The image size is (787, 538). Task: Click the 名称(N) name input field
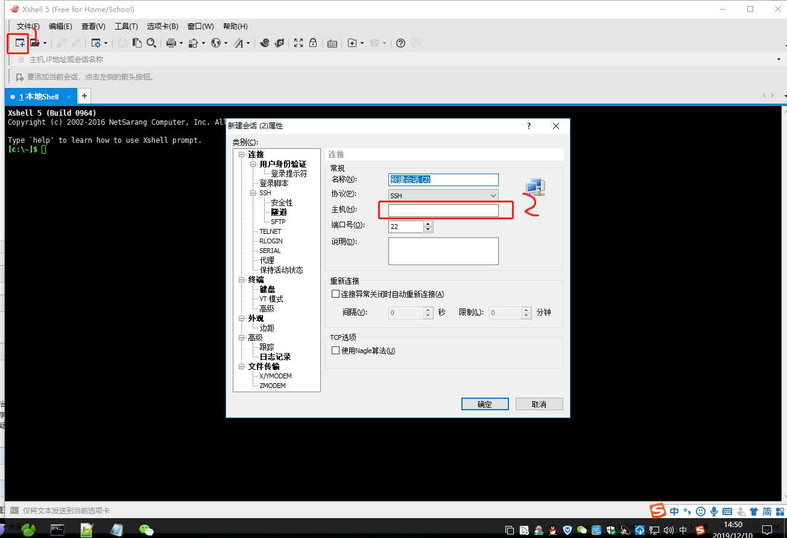[x=443, y=180]
